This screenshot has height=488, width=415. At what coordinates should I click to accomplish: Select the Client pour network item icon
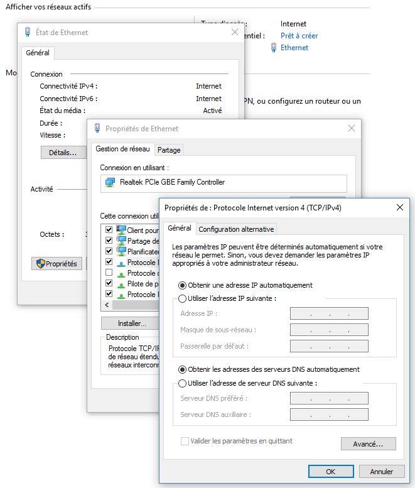click(121, 230)
